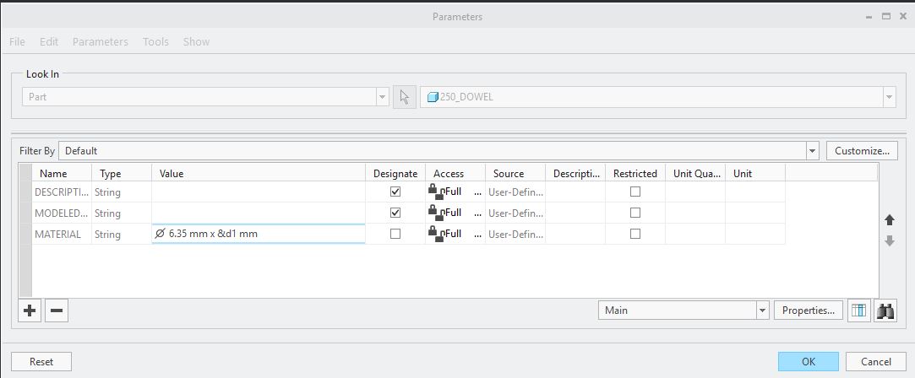Screen dimensions: 915x378
Task: Click lock icon in DESCRIPTION row
Action: point(435,191)
